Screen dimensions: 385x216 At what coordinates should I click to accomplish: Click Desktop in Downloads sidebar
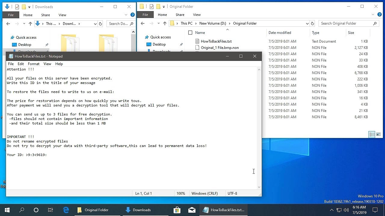pyautogui.click(x=25, y=45)
